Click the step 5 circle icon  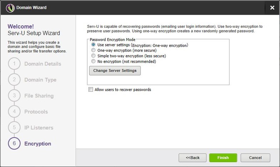click(x=14, y=127)
